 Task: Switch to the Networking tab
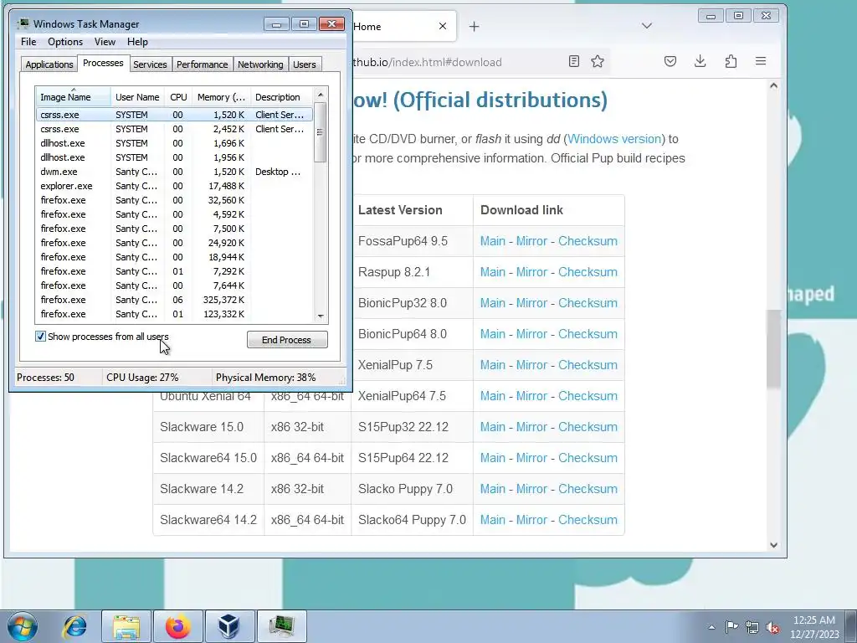click(x=260, y=64)
